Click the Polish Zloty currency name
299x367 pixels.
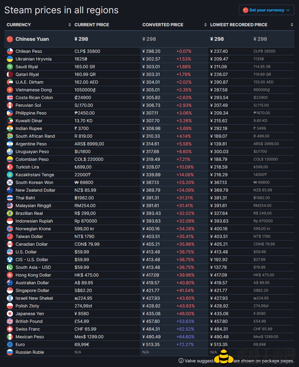click(27, 306)
